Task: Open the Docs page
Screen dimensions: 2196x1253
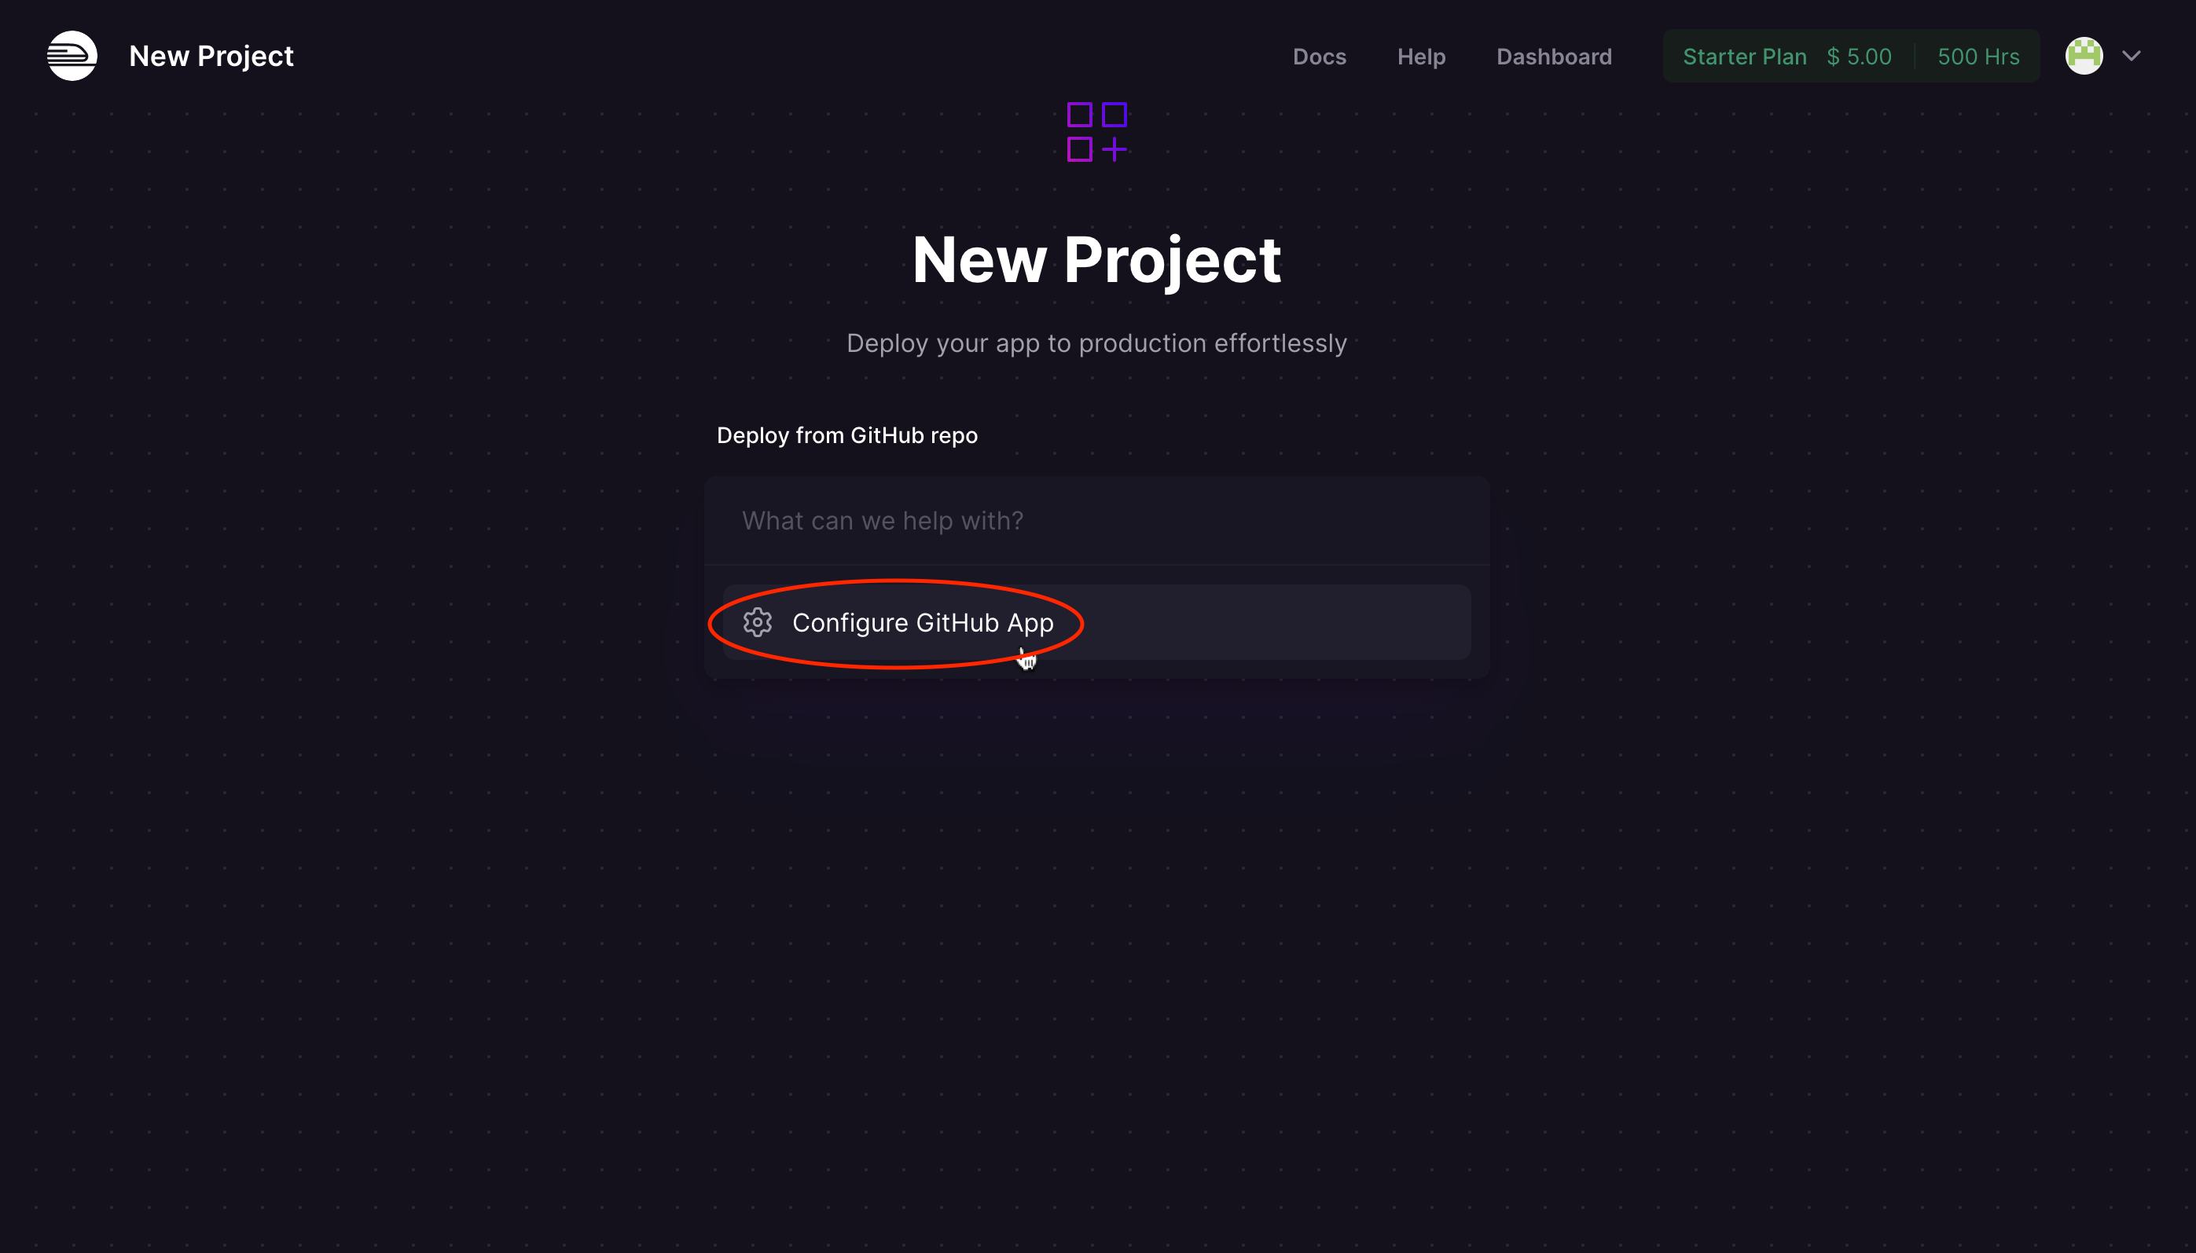Action: coord(1319,57)
